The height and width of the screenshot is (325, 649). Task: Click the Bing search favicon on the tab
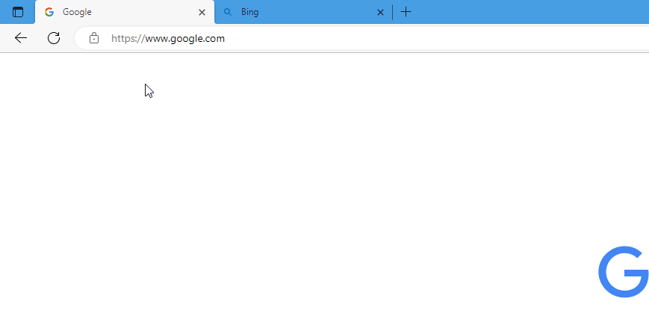(227, 12)
